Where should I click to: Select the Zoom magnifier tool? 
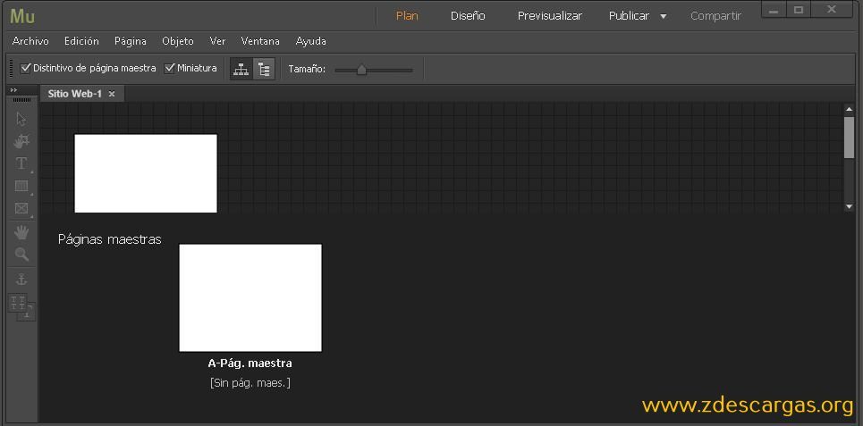(21, 255)
